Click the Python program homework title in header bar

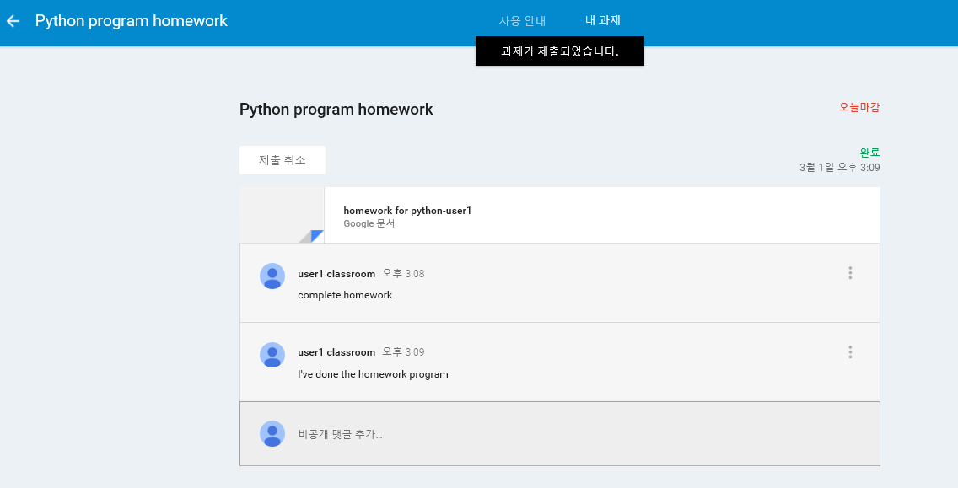(132, 21)
